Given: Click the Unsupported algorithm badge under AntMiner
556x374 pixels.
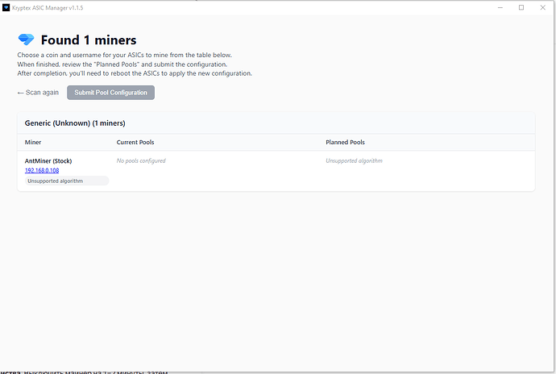Looking at the screenshot, I should click(56, 181).
